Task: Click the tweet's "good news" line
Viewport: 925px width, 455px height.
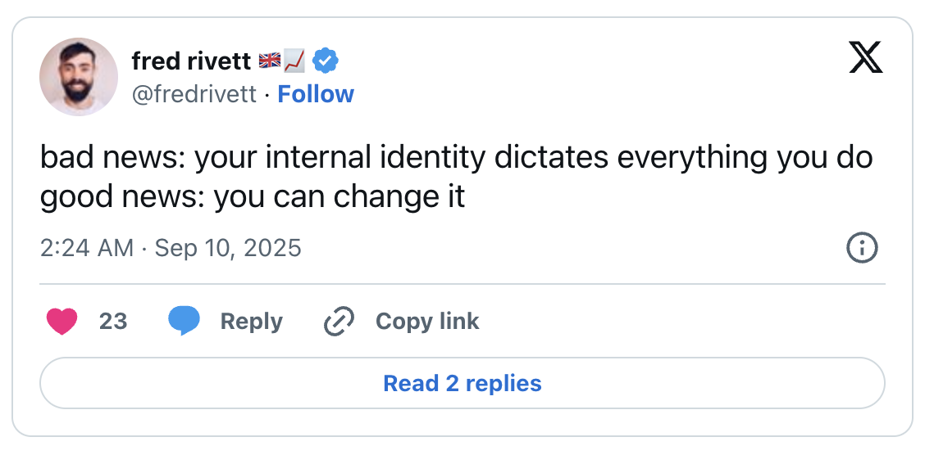Action: (x=253, y=197)
